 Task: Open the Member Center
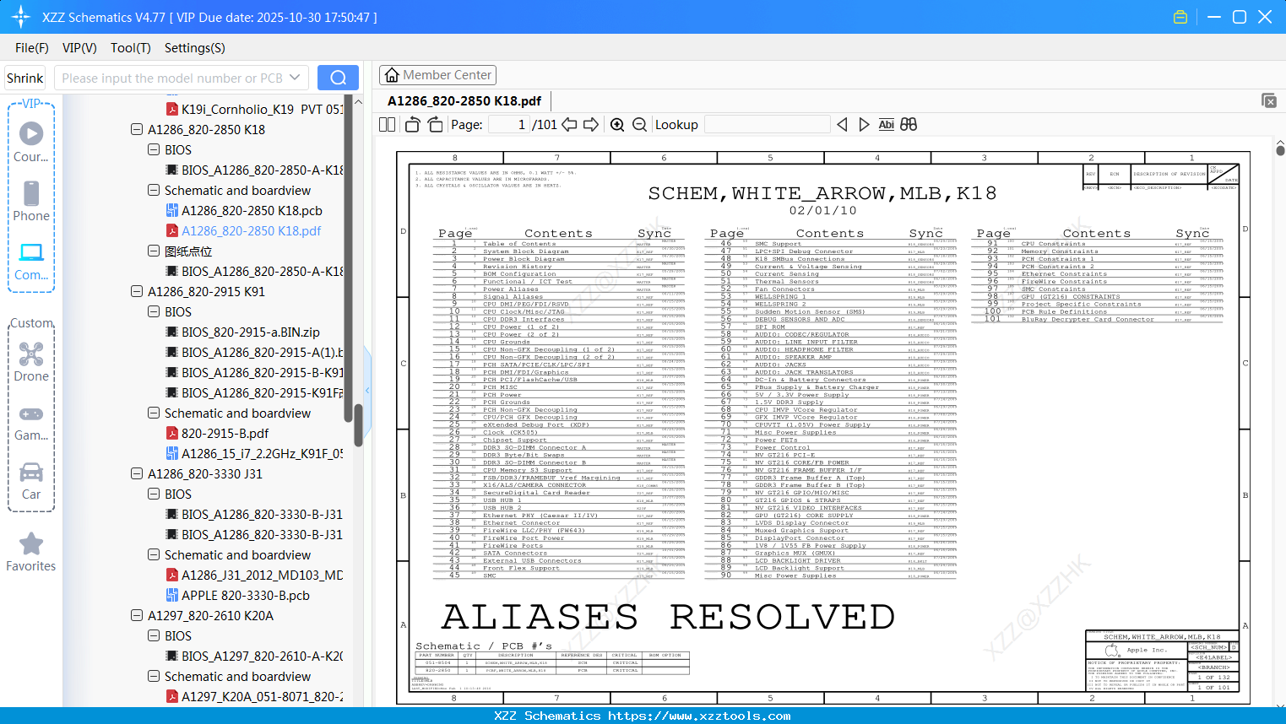(438, 76)
